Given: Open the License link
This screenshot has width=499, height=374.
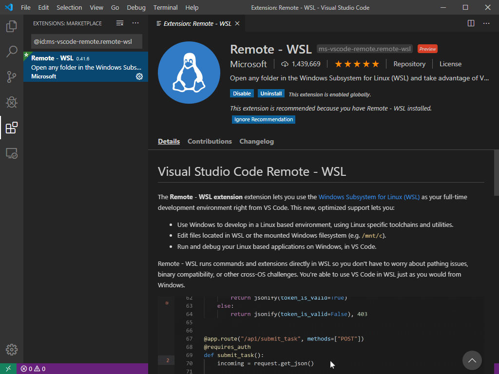Looking at the screenshot, I should pos(450,64).
